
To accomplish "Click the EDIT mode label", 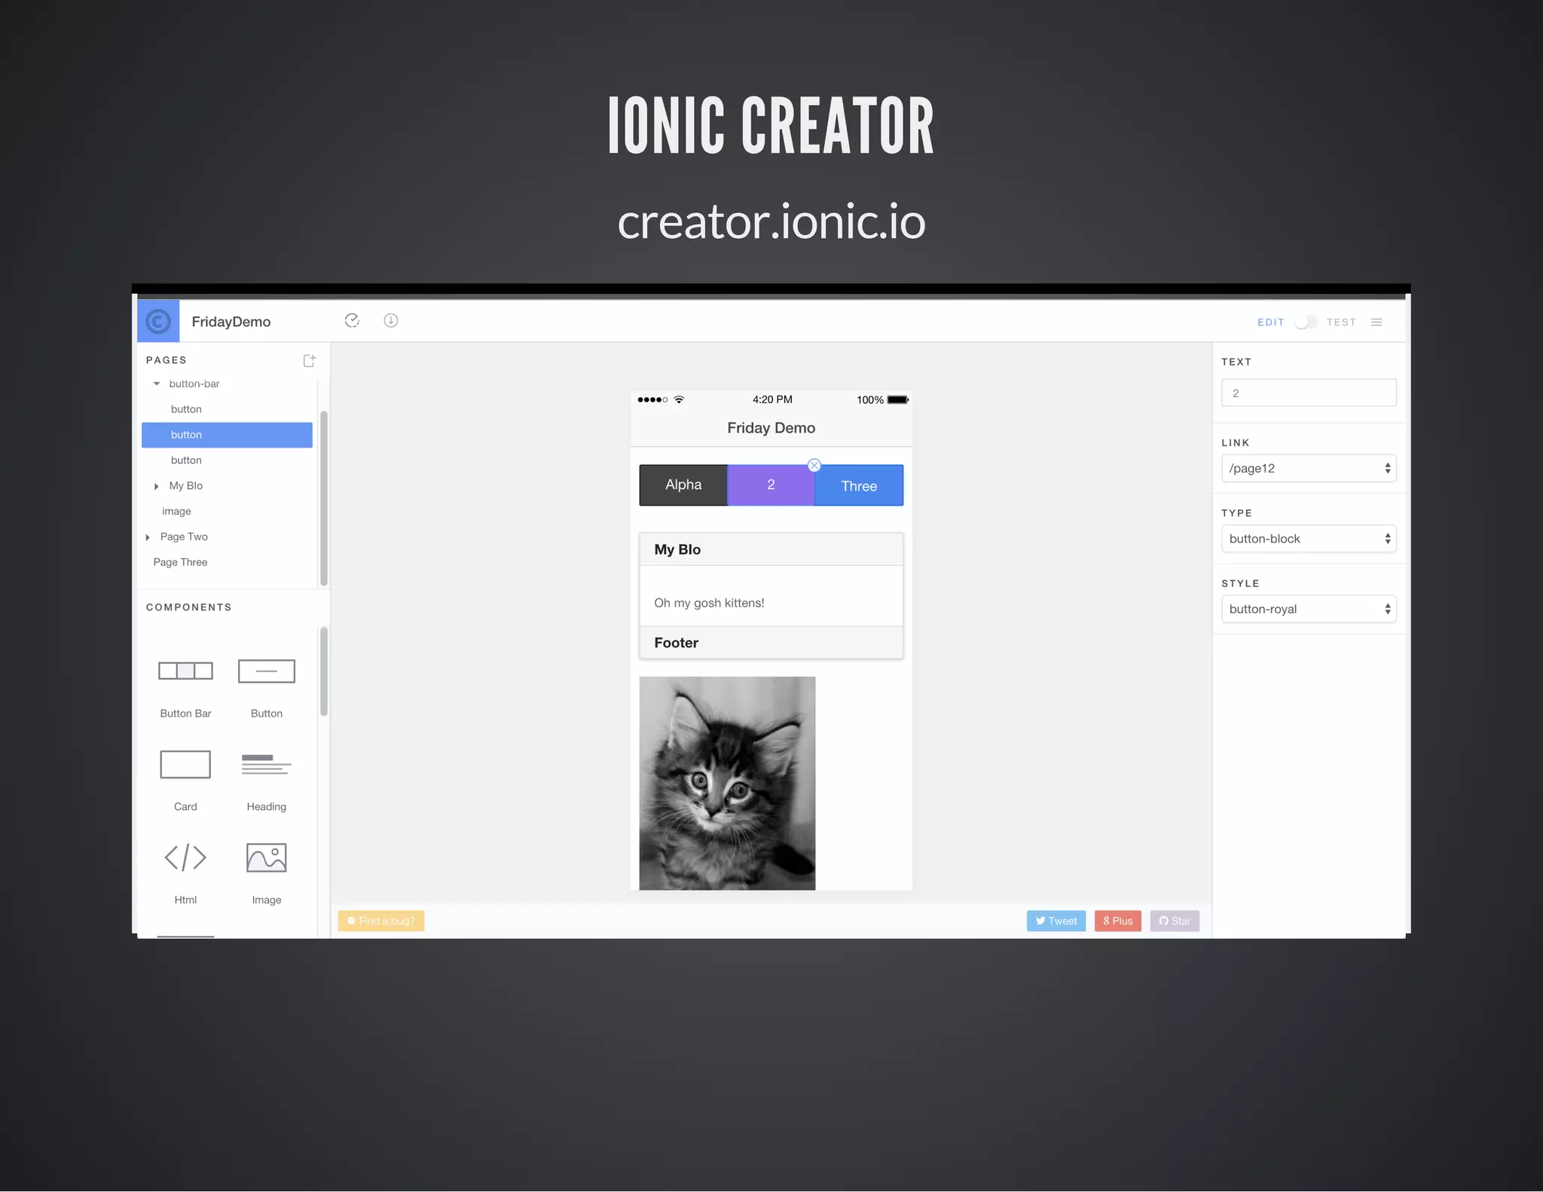I will 1271,322.
